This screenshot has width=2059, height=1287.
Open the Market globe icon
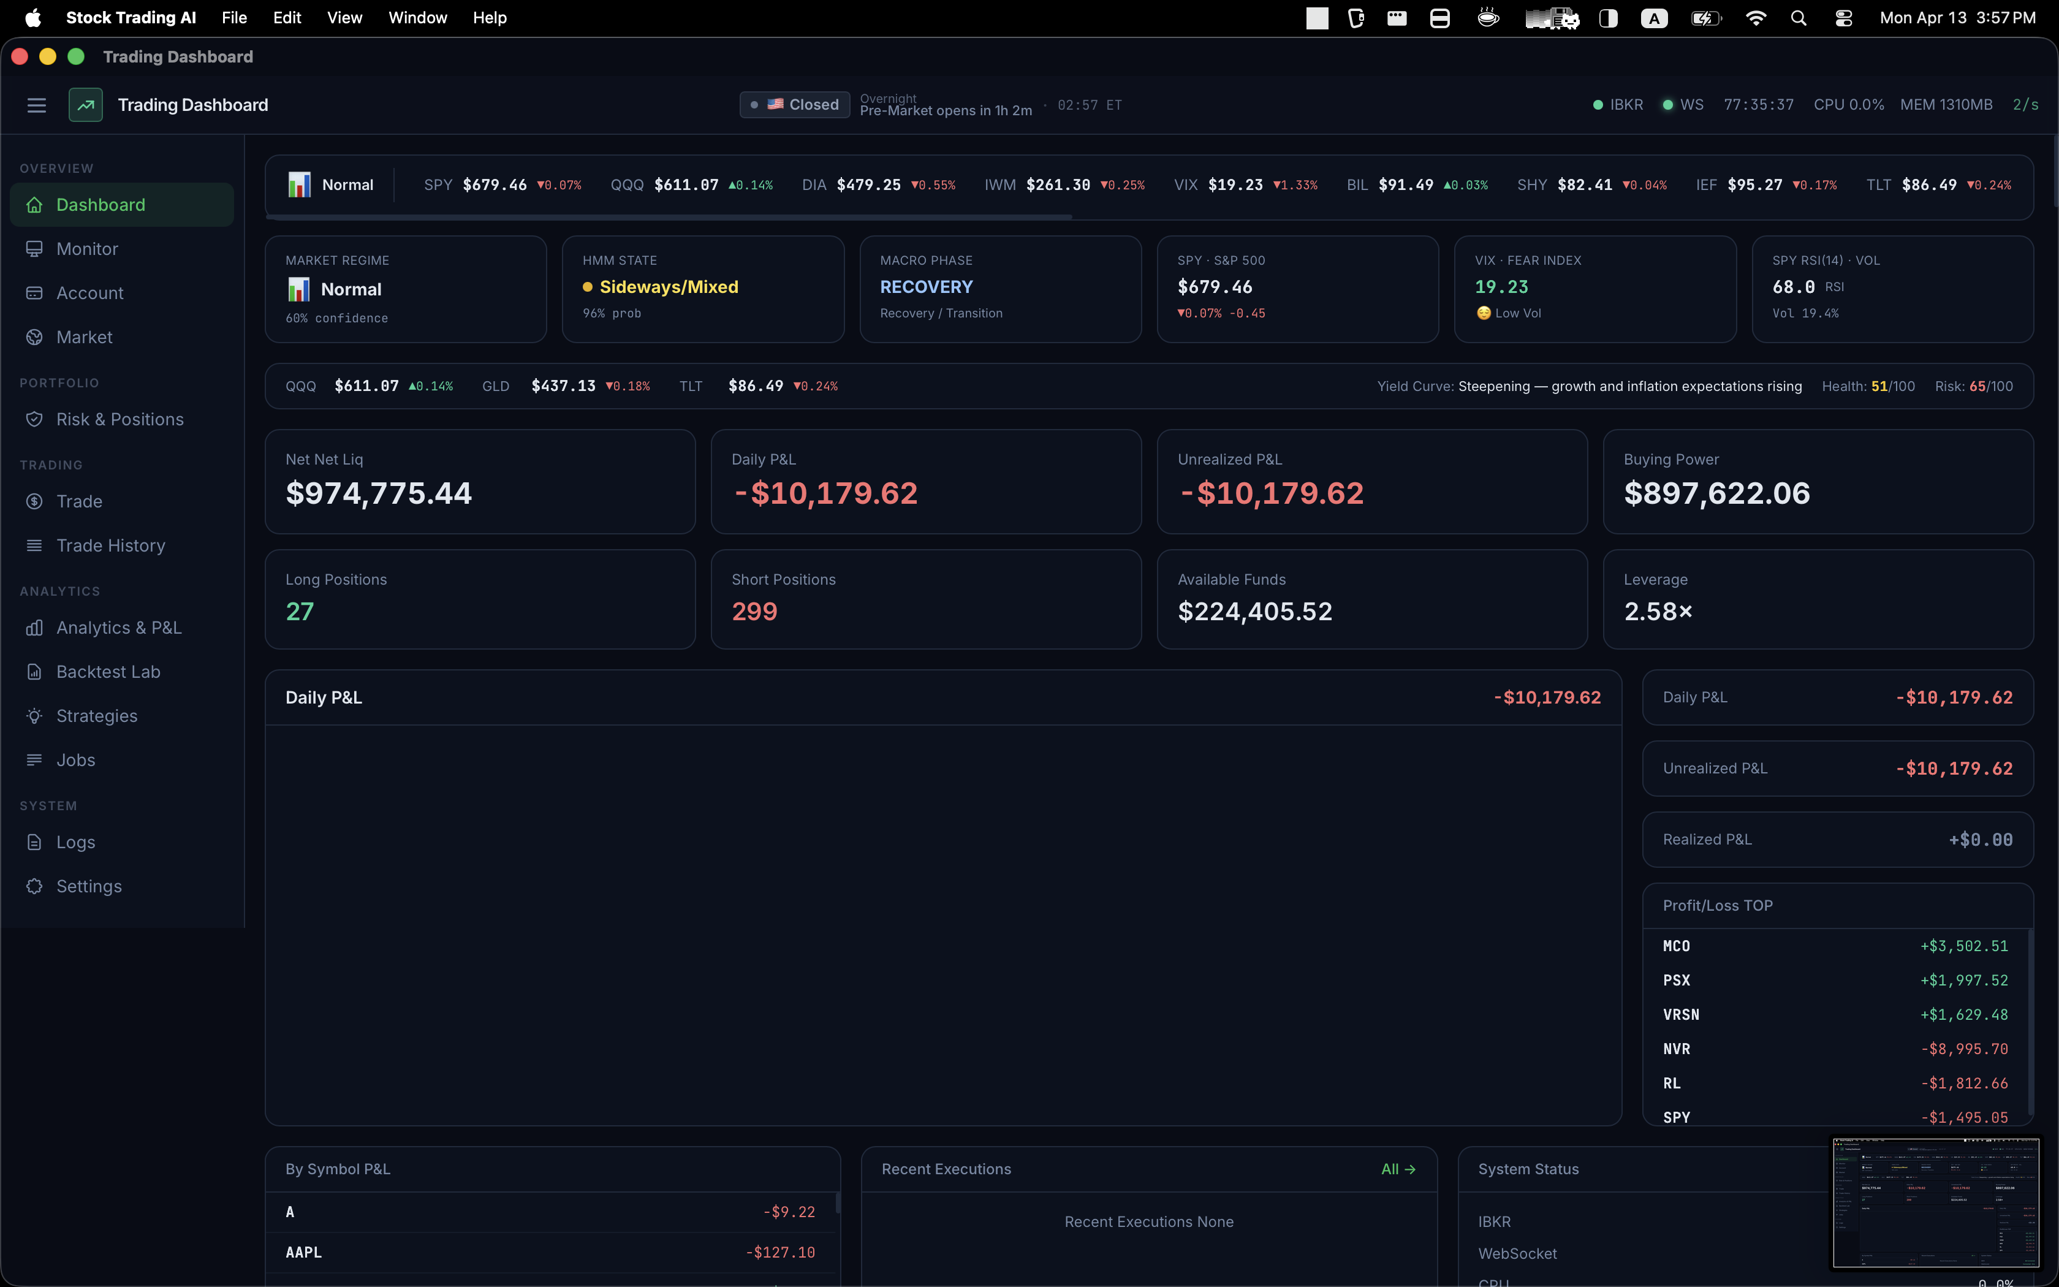[34, 337]
